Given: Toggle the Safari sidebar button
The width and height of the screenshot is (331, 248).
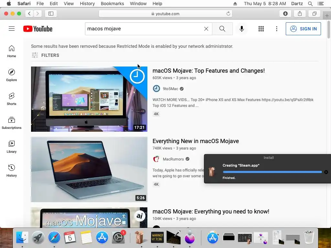Looking at the screenshot, I should [51, 14].
